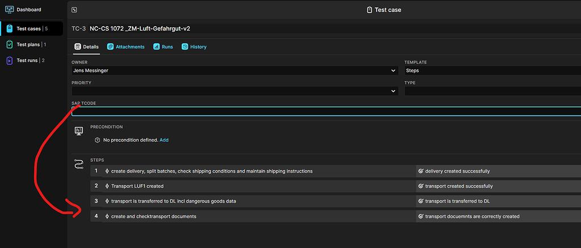Screen dimensions: 581x248
Task: Click the TC-3 test case identifier
Action: pyautogui.click(x=78, y=28)
